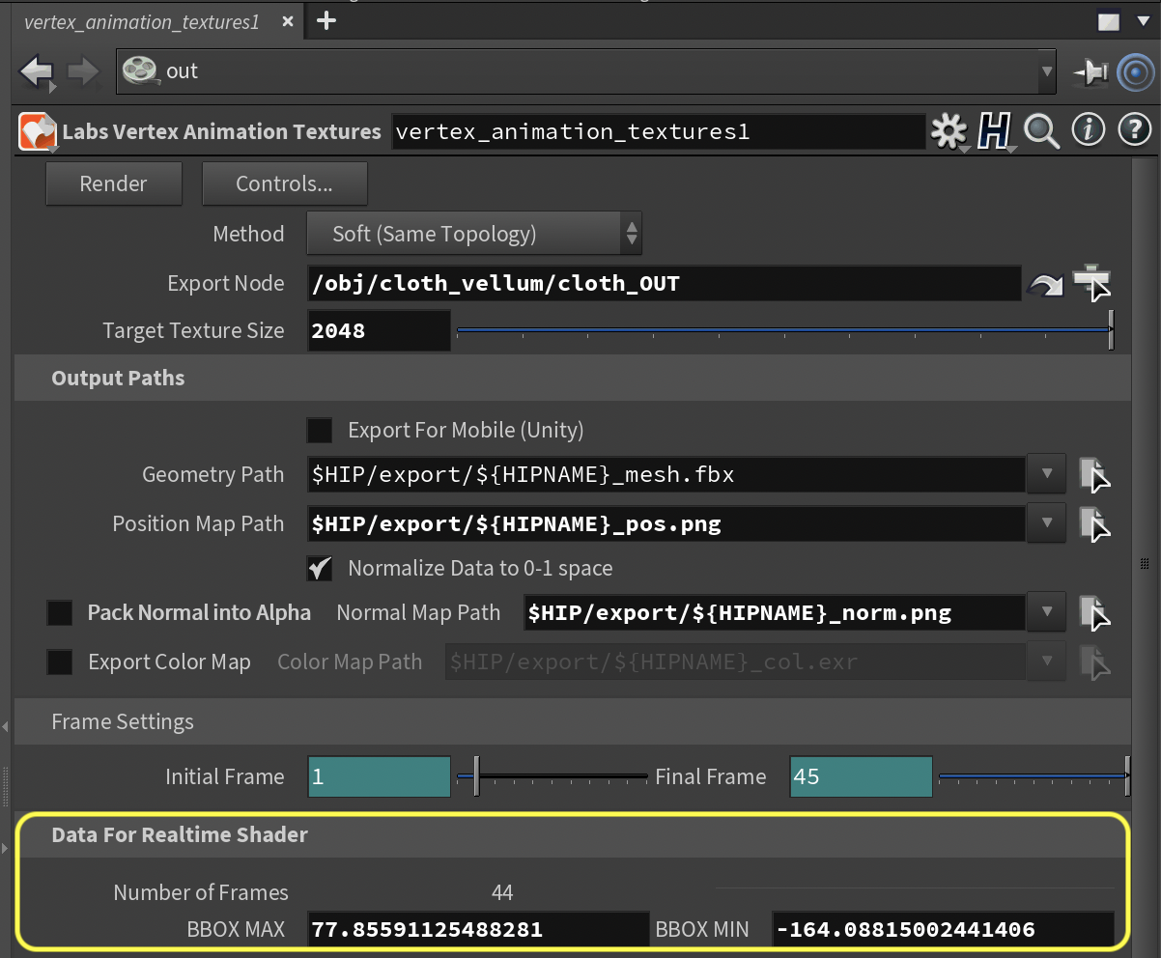Click the back navigation arrow icon
Image resolution: width=1161 pixels, height=958 pixels.
click(x=37, y=71)
